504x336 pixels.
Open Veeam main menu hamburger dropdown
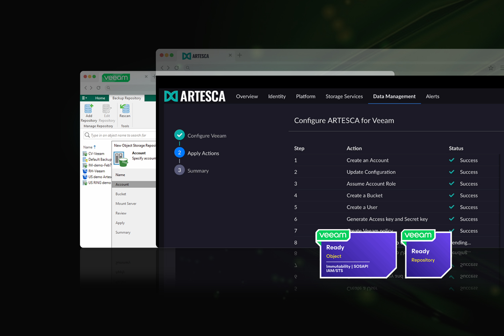(x=84, y=98)
